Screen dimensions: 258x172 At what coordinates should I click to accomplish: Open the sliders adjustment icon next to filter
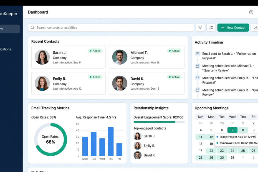[x=211, y=28]
